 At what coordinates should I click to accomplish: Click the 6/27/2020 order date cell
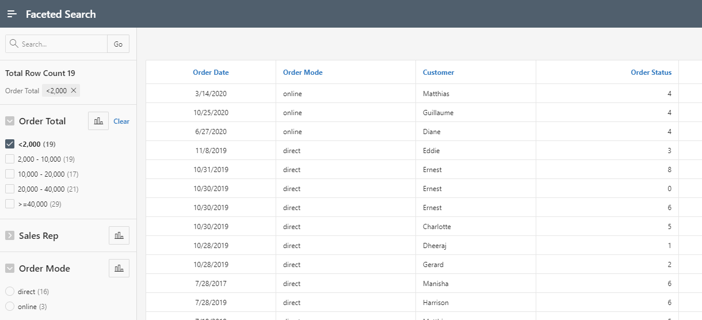(x=211, y=131)
